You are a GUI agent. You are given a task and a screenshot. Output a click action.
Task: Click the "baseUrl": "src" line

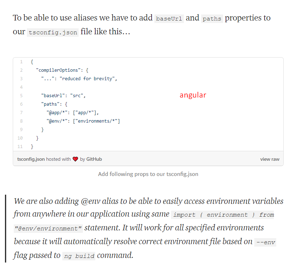[63, 96]
